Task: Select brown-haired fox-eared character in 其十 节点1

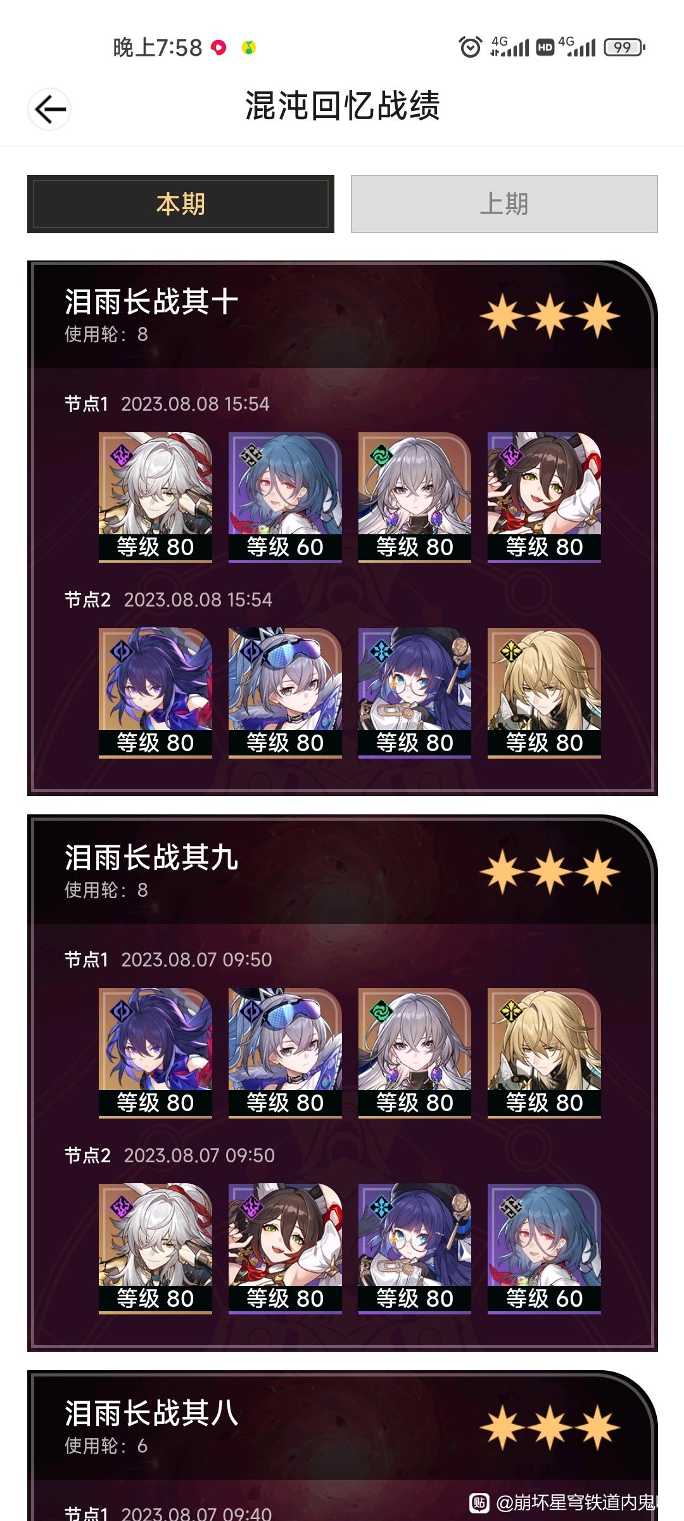Action: pyautogui.click(x=544, y=497)
